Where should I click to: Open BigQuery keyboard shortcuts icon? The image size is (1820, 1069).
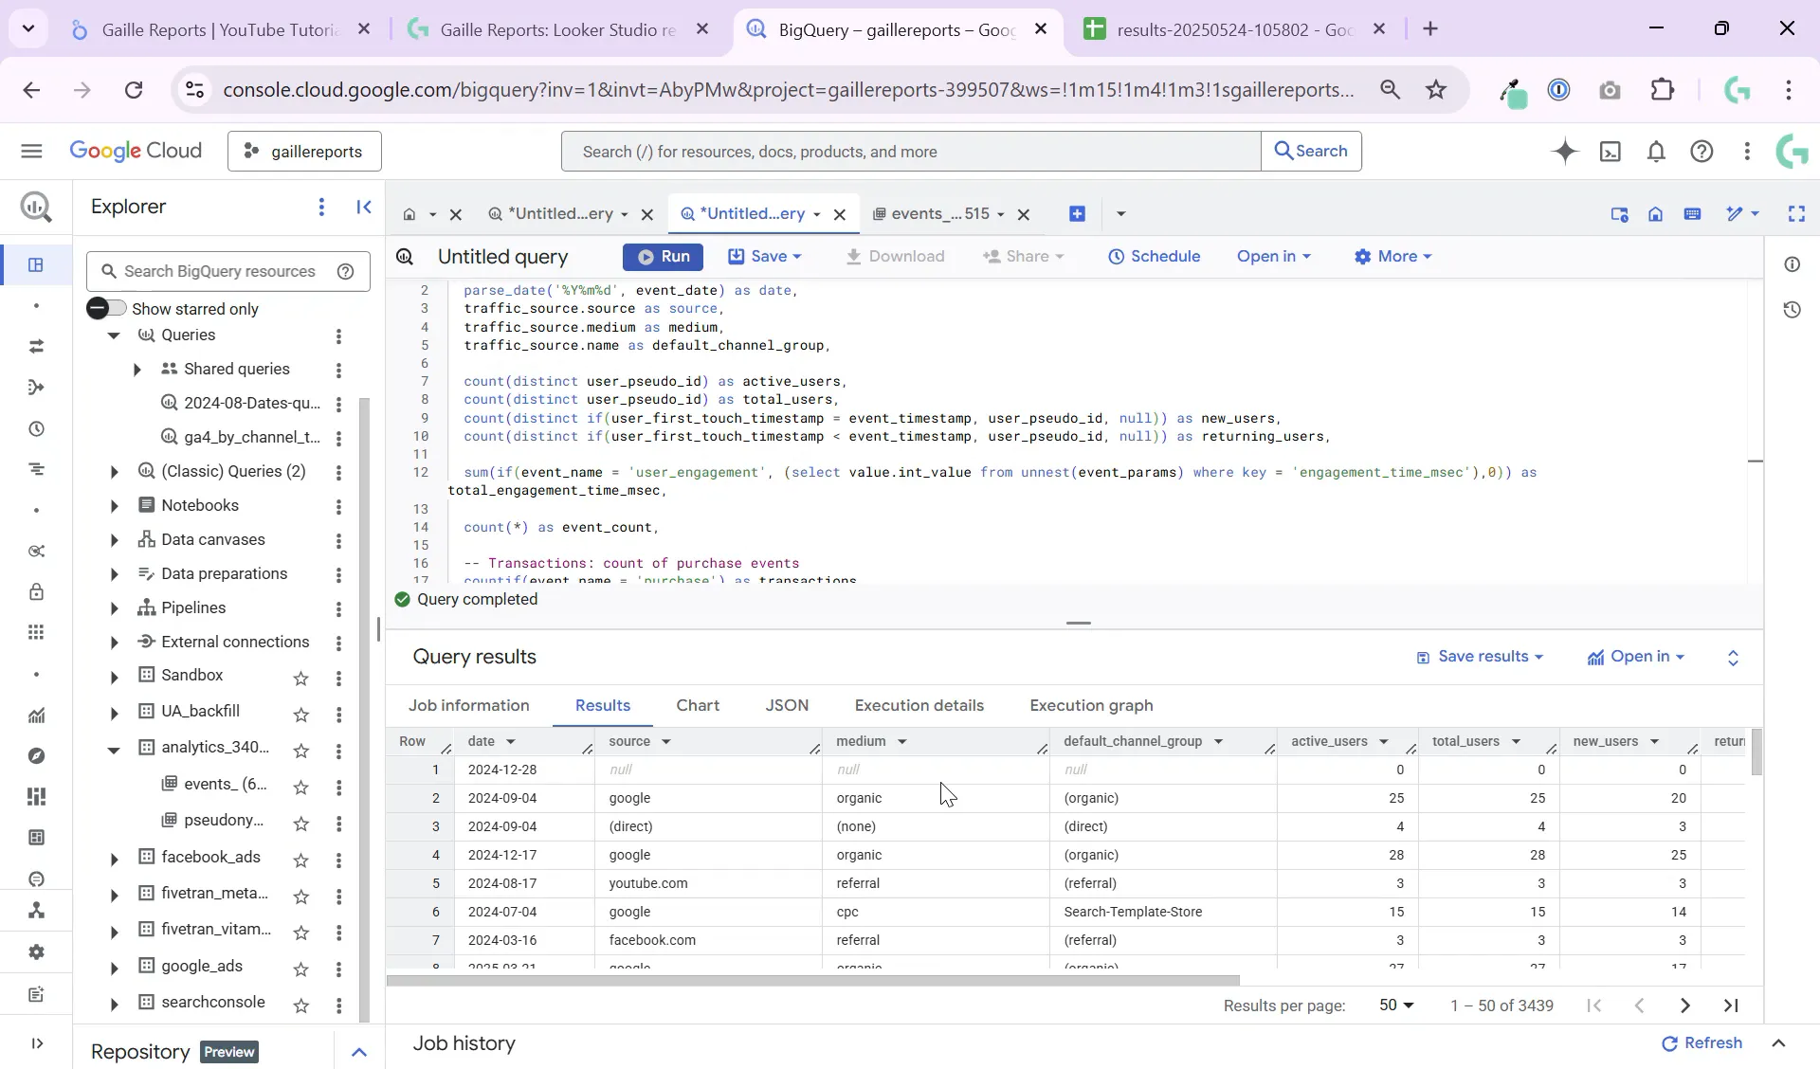[1693, 214]
